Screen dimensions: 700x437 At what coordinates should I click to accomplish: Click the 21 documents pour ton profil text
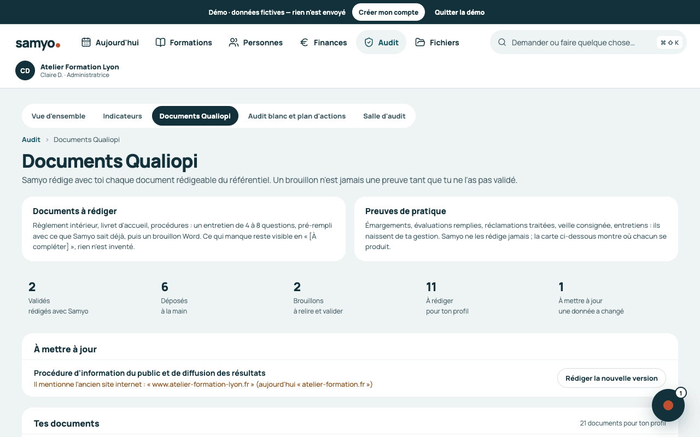tap(623, 423)
